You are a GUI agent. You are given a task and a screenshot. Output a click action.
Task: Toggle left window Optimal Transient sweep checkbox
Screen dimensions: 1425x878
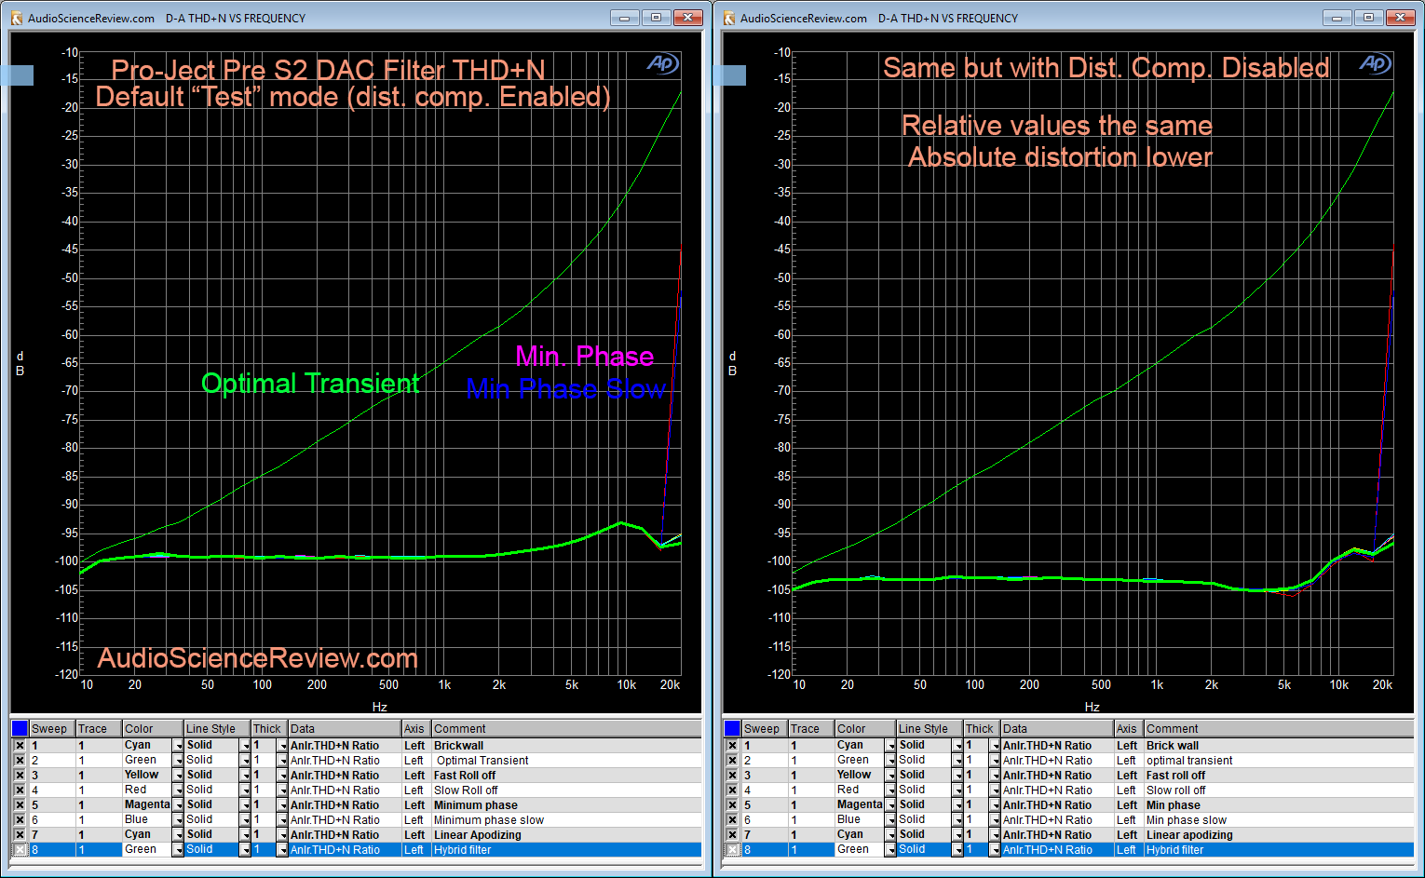point(20,761)
